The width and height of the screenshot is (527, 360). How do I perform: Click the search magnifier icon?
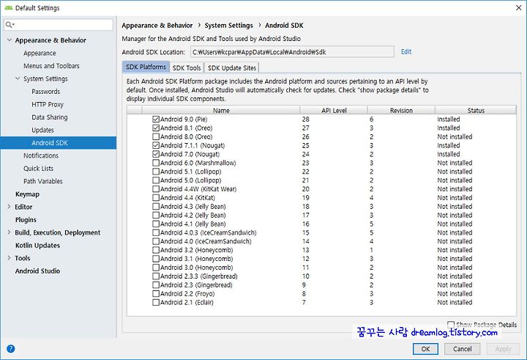pos(10,25)
